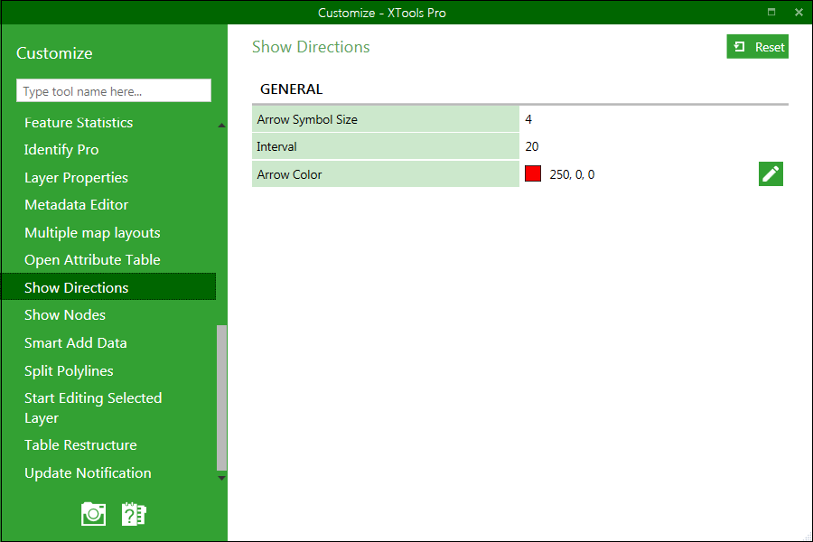Click the GENERAL section header
This screenshot has height=542, width=813.
click(x=292, y=89)
